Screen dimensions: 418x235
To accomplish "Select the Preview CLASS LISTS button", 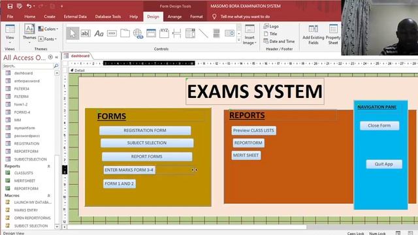I will pyautogui.click(x=254, y=131).
